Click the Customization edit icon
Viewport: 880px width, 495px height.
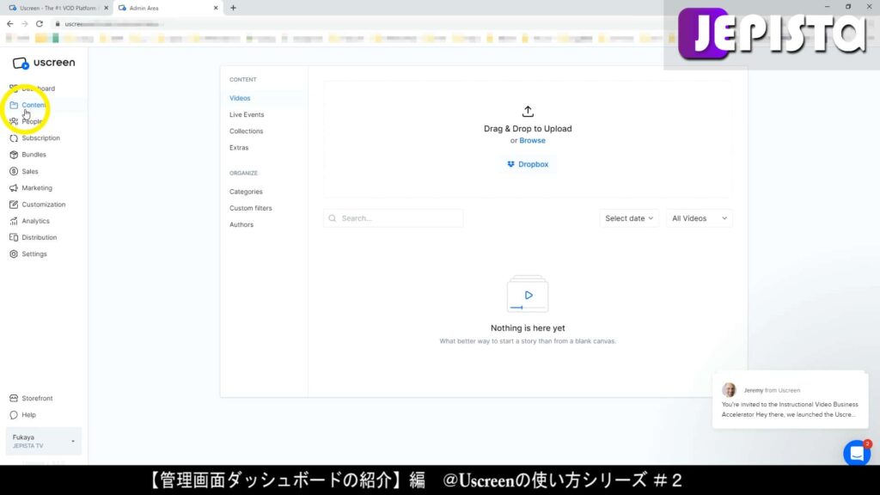[x=14, y=205]
